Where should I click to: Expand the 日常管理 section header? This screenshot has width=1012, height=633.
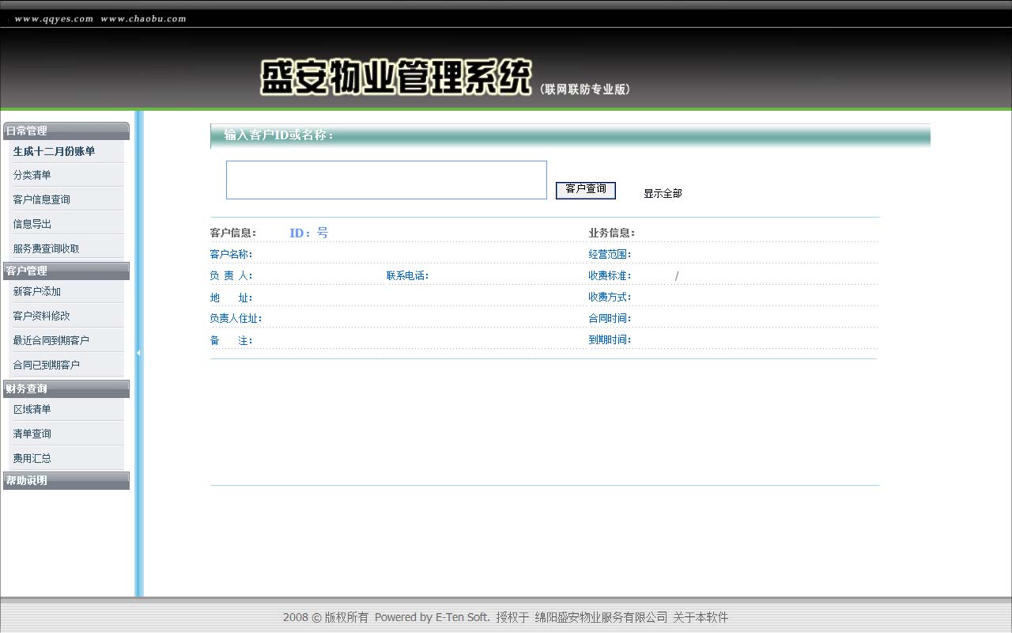pos(66,131)
